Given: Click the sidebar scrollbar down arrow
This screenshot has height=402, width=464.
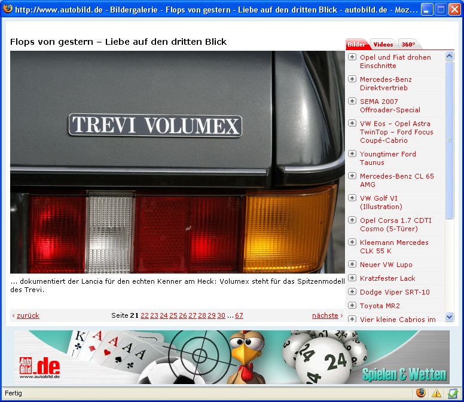Looking at the screenshot, I should pos(450,317).
